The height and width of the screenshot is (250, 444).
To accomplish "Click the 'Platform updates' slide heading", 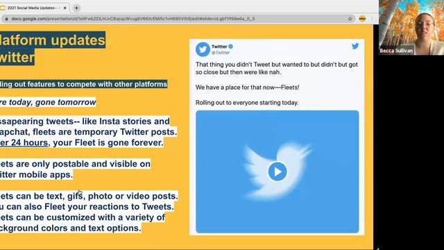I will (53, 40).
